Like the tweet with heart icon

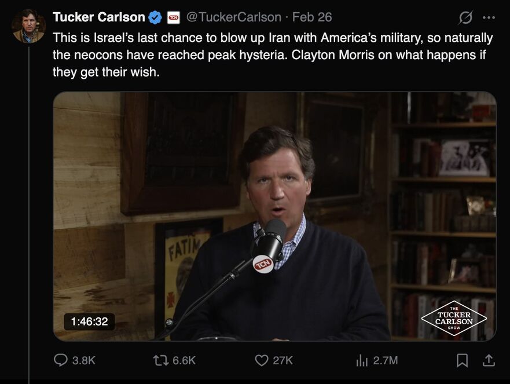click(x=262, y=360)
